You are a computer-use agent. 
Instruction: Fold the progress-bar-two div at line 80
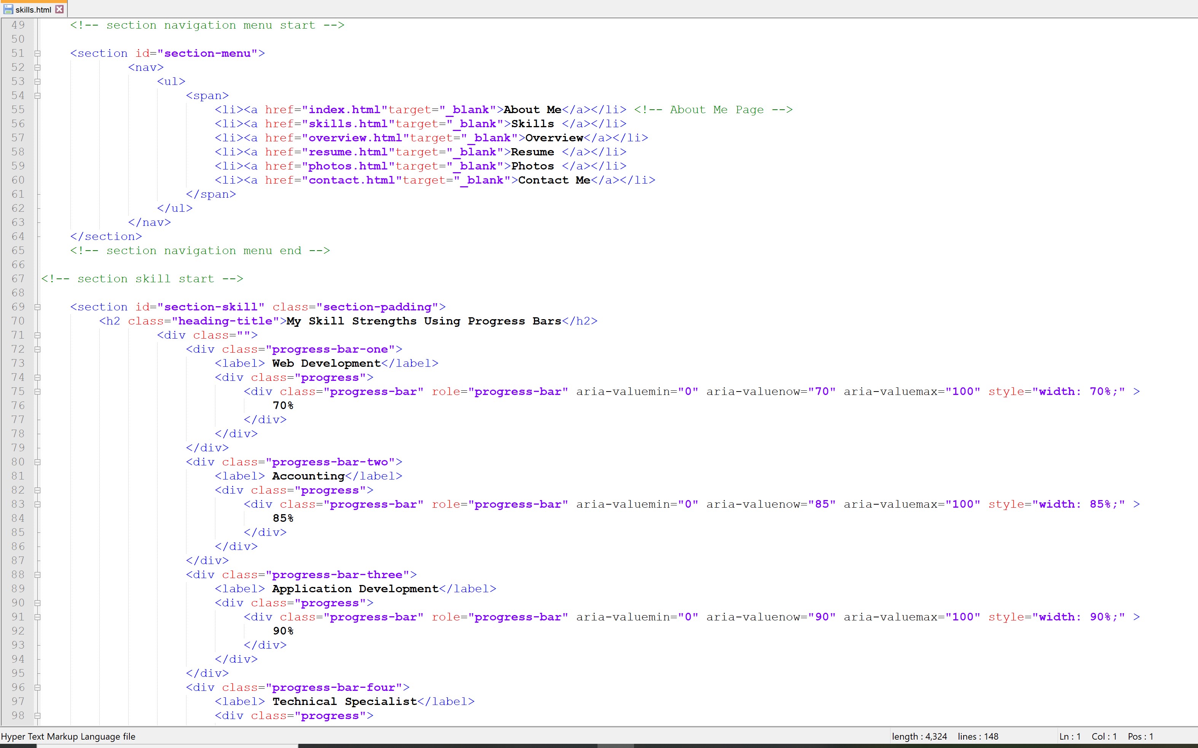pos(38,462)
